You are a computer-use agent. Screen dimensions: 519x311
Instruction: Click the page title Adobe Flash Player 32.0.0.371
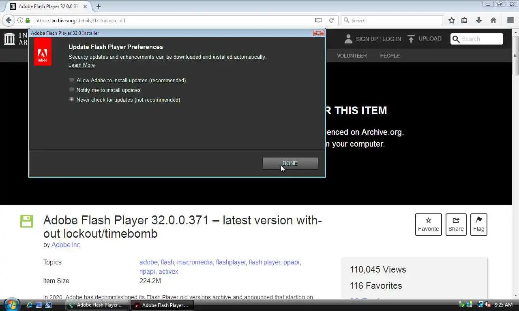(182, 227)
